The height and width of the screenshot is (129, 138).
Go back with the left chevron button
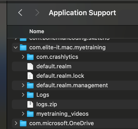[20, 13]
